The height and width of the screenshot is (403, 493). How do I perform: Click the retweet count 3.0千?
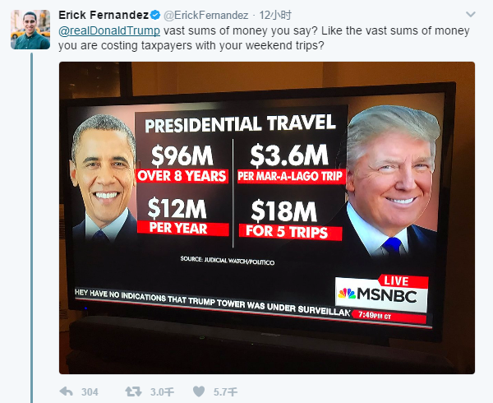[x=162, y=391]
